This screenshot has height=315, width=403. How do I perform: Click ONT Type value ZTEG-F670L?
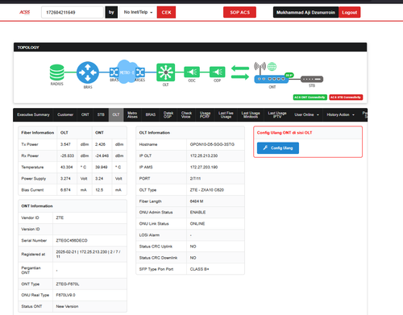68,284
